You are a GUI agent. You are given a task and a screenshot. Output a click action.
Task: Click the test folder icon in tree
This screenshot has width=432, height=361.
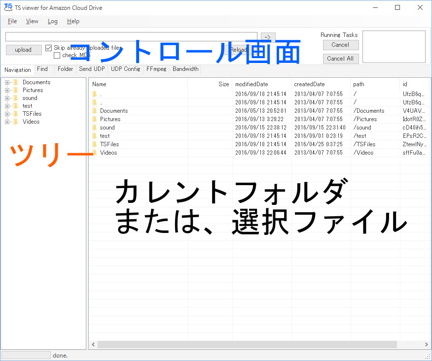16,106
